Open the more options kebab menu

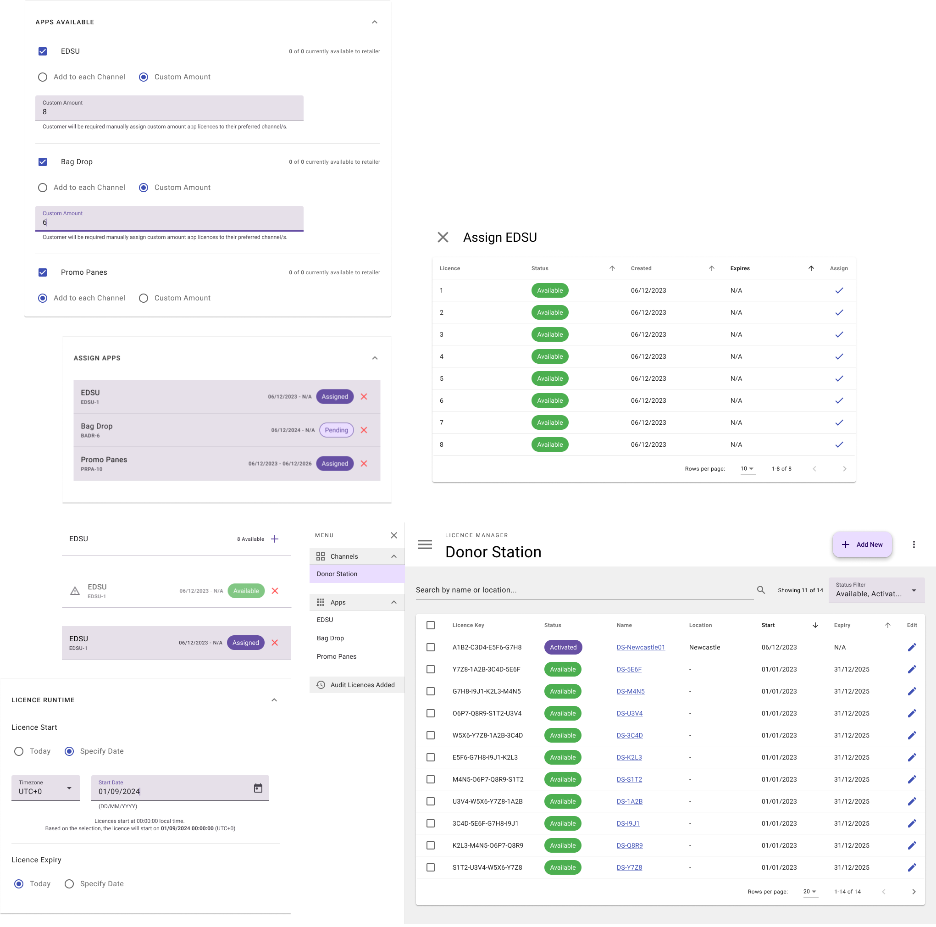(x=914, y=544)
